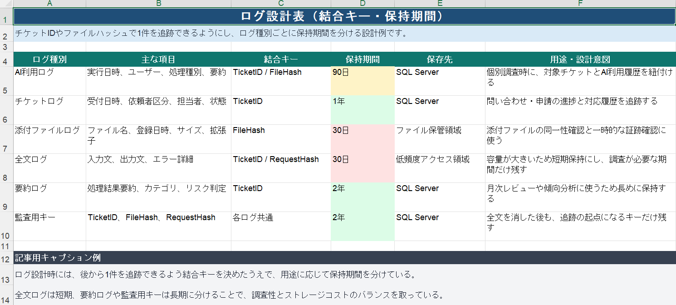
Task: Click the ログ種別 header cell
Action: tap(49, 59)
